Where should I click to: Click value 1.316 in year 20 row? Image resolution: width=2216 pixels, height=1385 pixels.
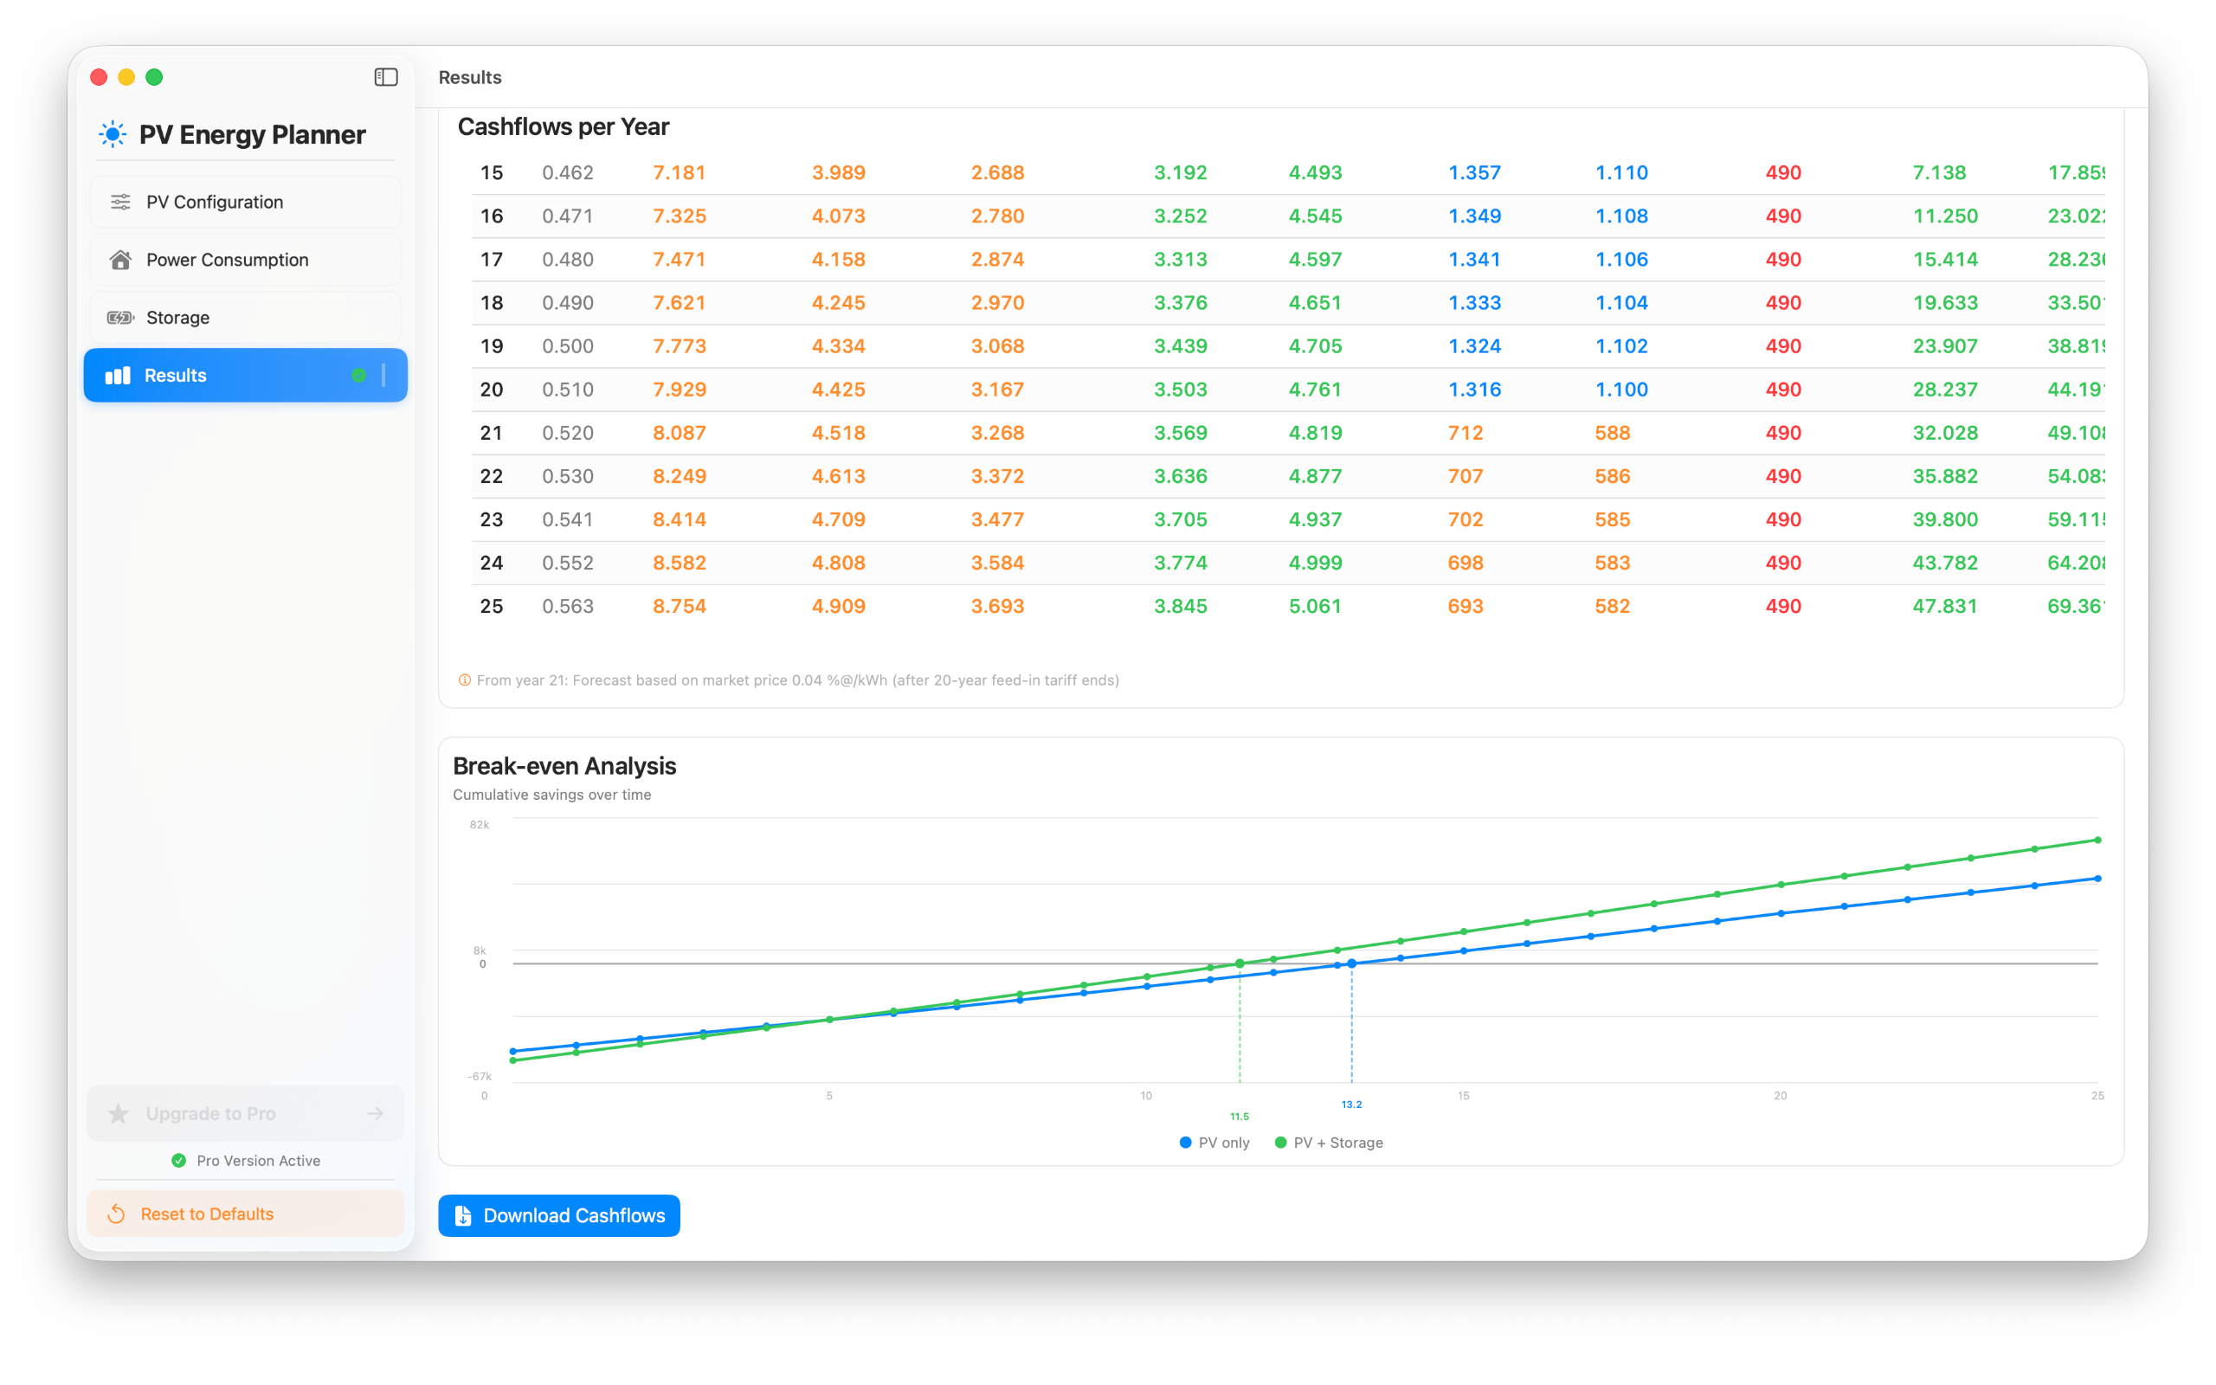click(1474, 390)
